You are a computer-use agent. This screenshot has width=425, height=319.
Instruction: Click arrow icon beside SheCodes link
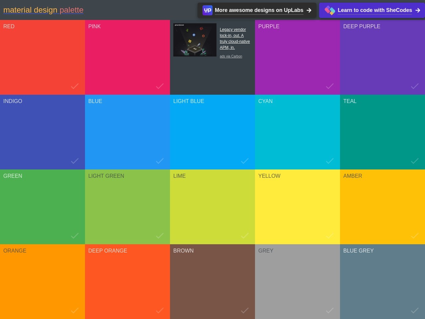[x=418, y=10]
